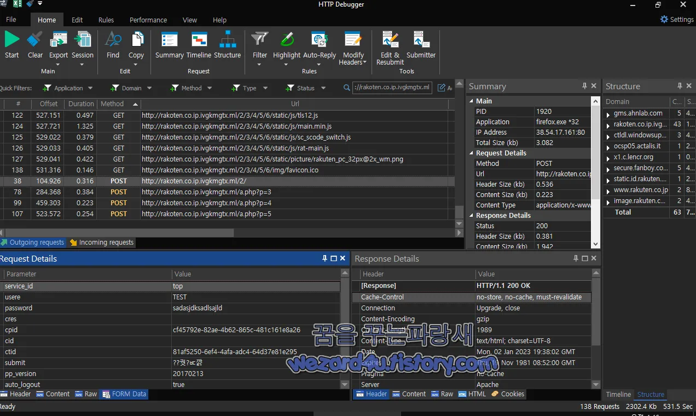Image resolution: width=696 pixels, height=416 pixels.
Task: Open the File menu
Action: tap(11, 20)
